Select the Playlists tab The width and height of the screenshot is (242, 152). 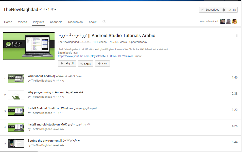38,22
